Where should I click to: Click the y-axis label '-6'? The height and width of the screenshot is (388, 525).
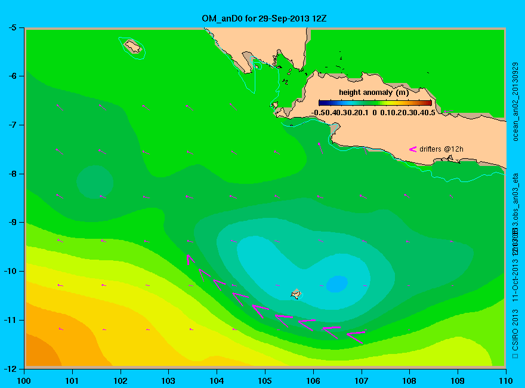12,76
